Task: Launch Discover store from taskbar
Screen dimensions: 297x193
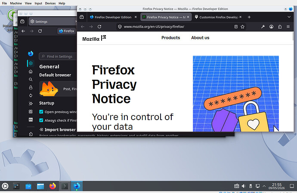Action: click(x=28, y=186)
